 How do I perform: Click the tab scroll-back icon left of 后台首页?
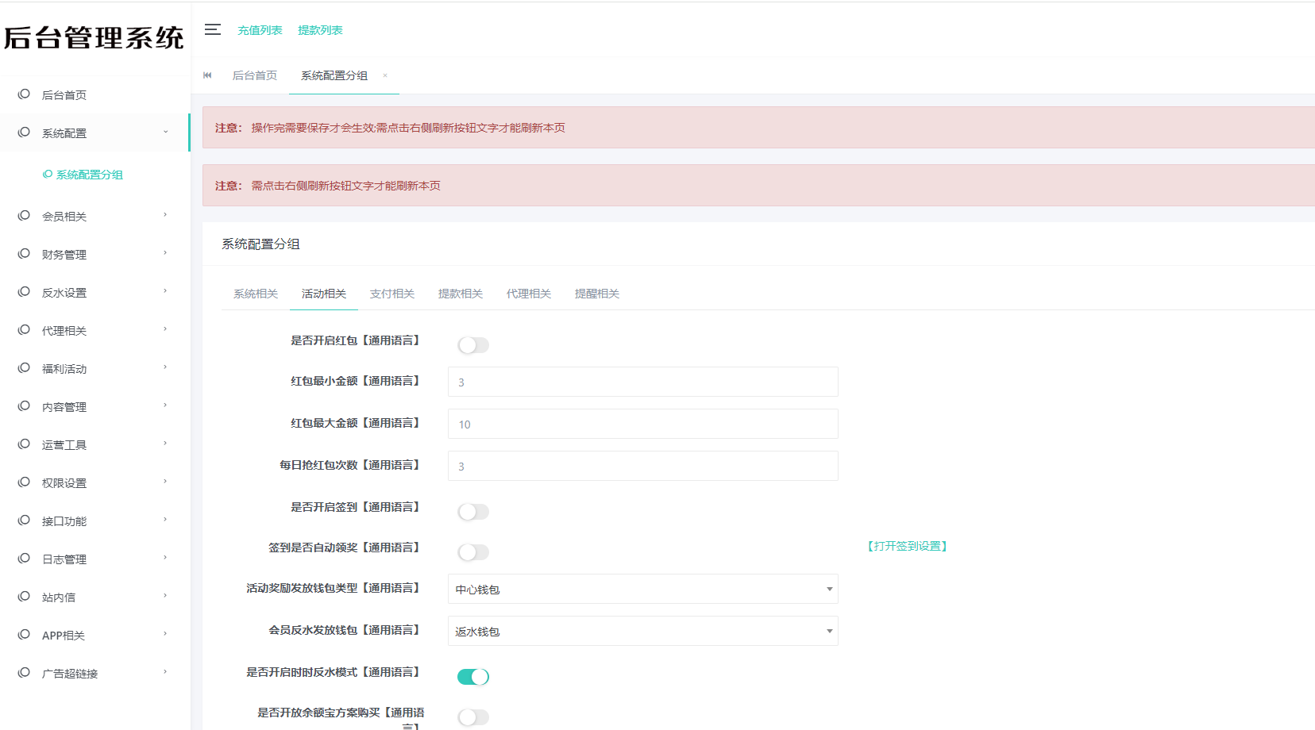[207, 75]
